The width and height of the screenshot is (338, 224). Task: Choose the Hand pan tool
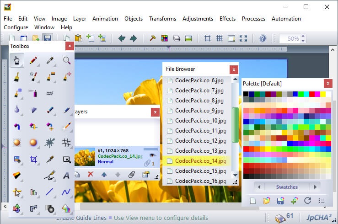pyautogui.click(x=16, y=61)
